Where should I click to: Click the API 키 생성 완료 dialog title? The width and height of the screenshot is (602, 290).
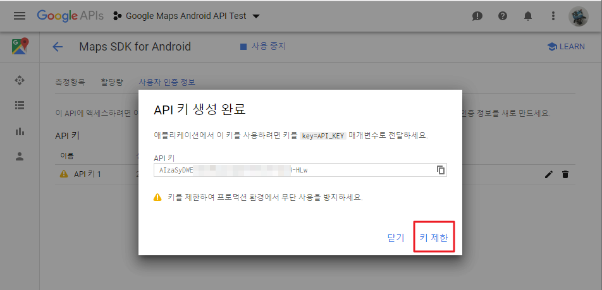[x=200, y=110]
